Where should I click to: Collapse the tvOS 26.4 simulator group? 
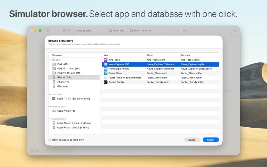(50, 94)
